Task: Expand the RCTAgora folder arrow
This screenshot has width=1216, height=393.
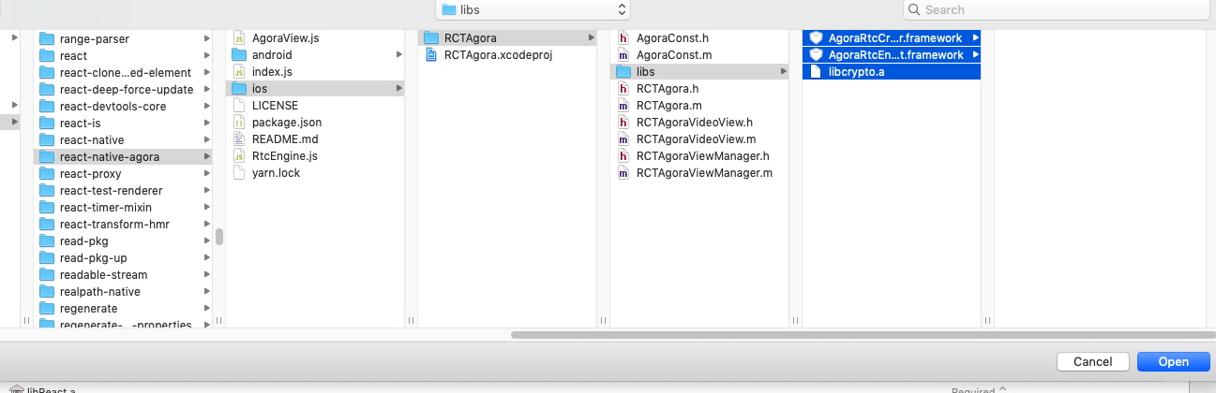Action: coord(591,38)
